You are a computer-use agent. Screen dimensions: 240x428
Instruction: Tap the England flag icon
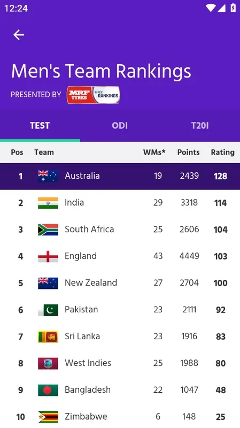point(48,256)
